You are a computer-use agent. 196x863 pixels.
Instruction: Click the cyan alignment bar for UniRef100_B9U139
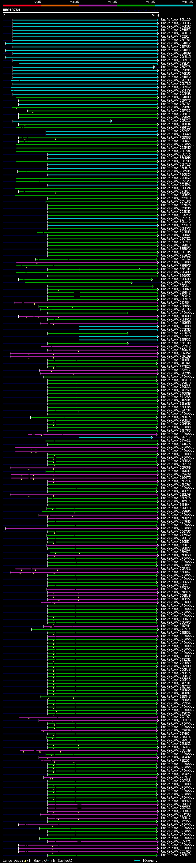(85, 20)
